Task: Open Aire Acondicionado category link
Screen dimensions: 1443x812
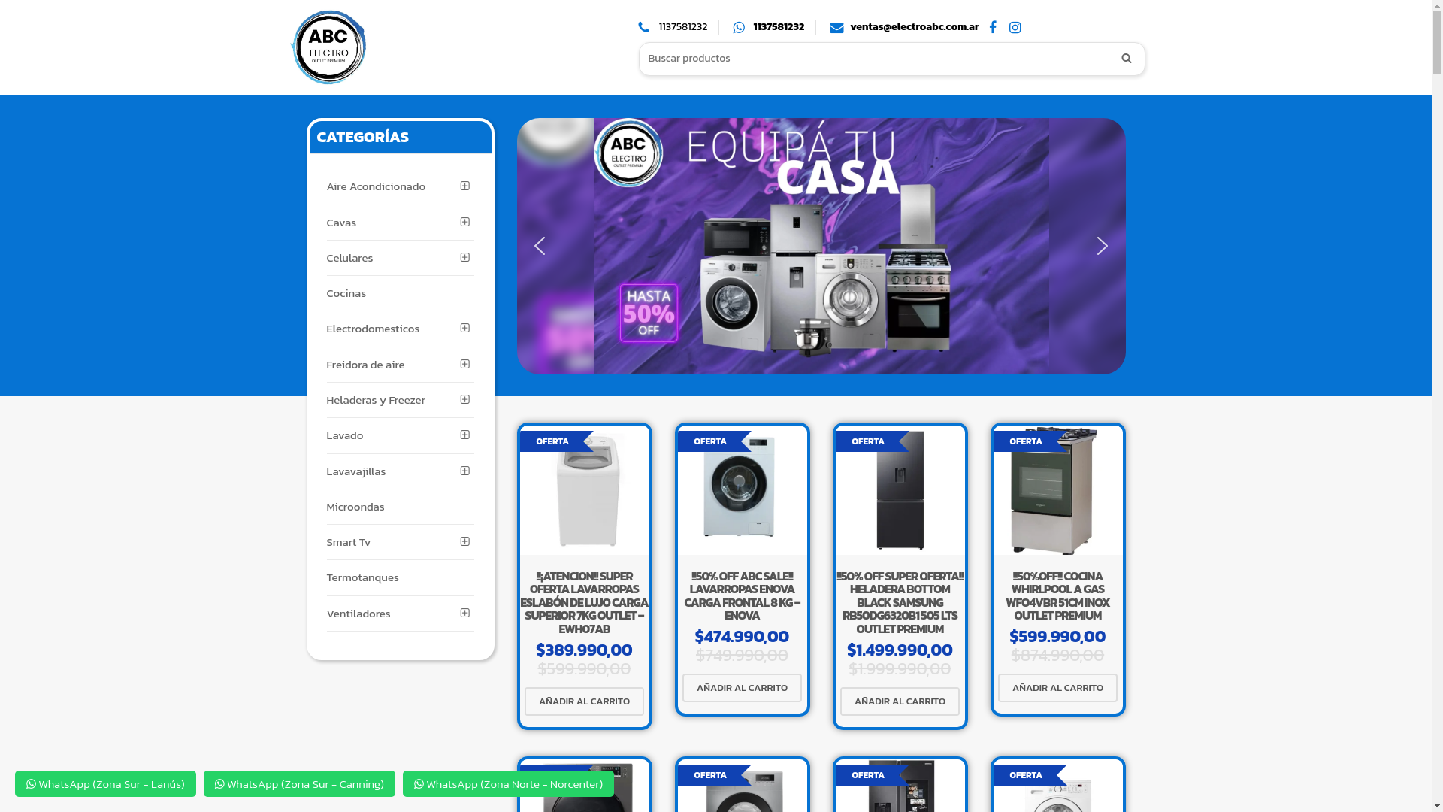Action: tap(376, 186)
